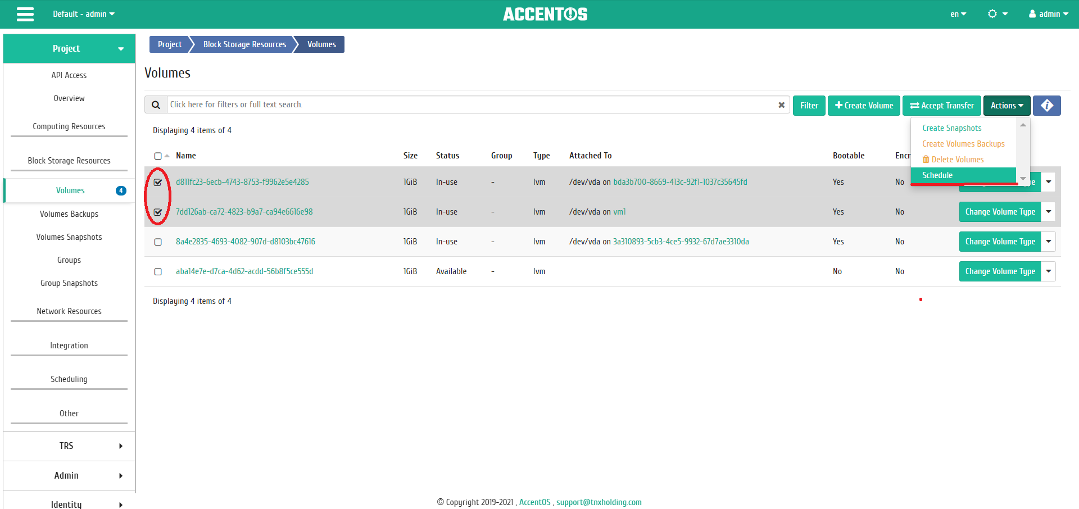The height and width of the screenshot is (509, 1079).
Task: Open the hamburger navigation menu
Action: tap(25, 14)
